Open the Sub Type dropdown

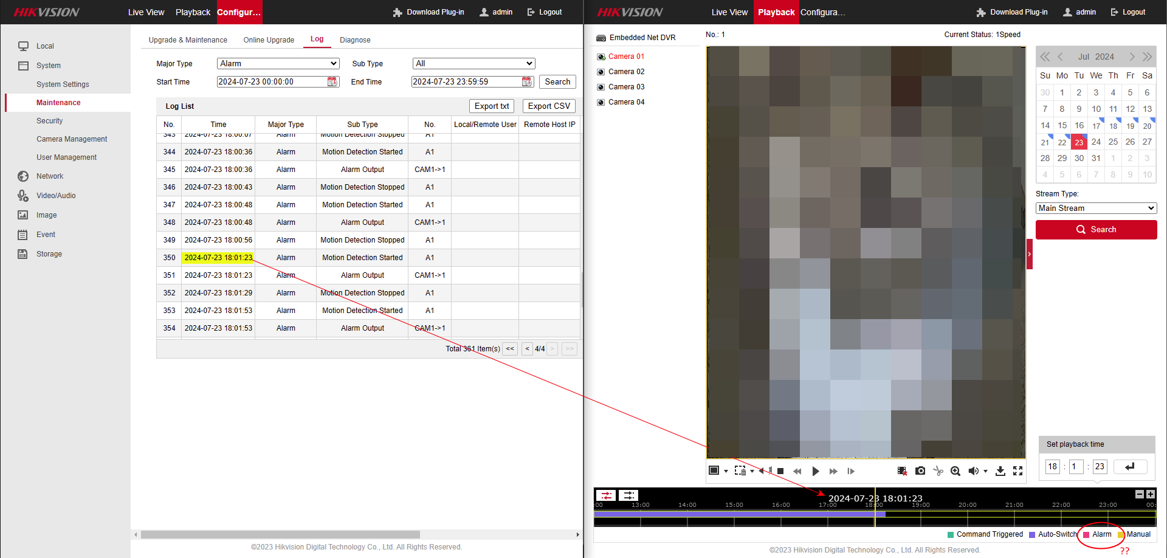[x=473, y=64]
